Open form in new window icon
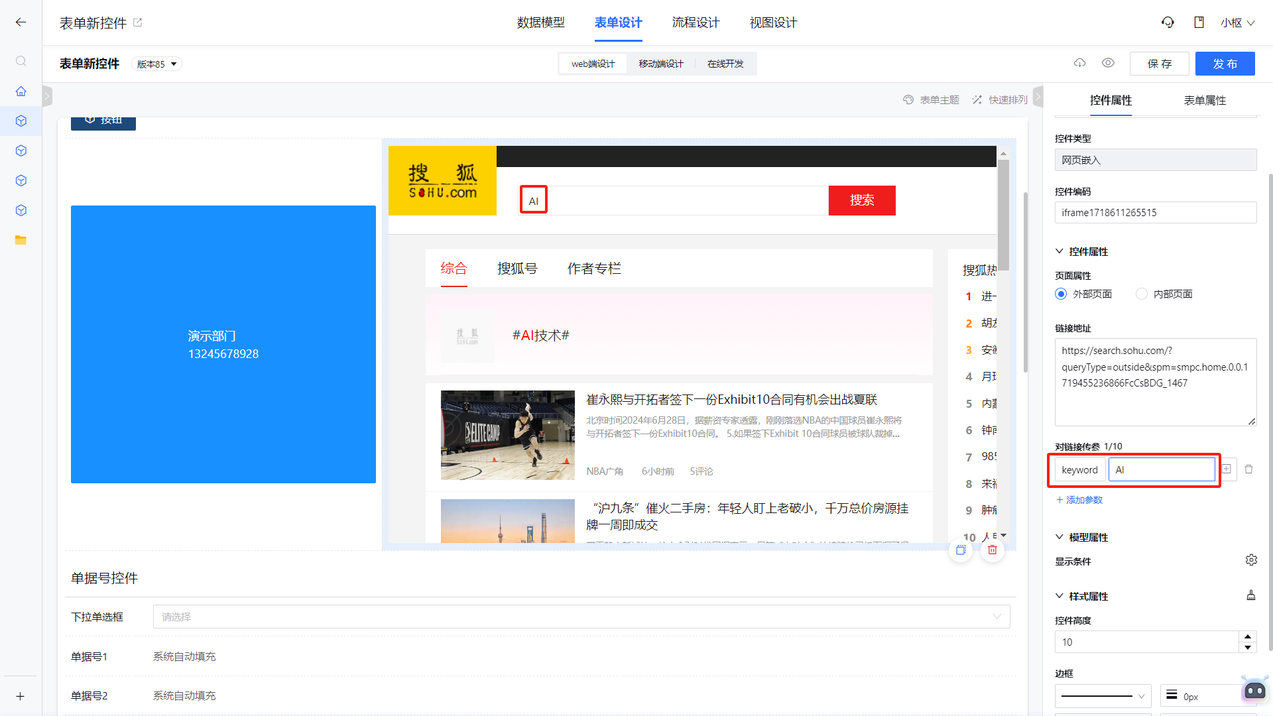The height and width of the screenshot is (716, 1273). click(138, 23)
